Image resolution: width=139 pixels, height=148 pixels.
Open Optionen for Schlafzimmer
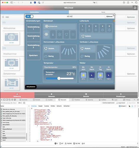(x=131, y=74)
